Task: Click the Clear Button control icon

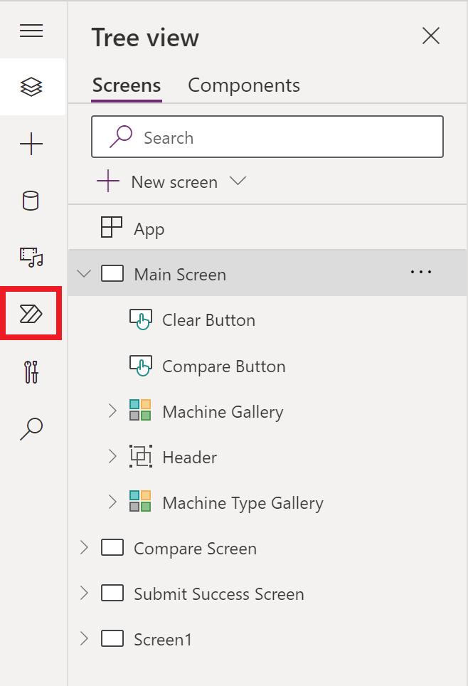Action: [141, 320]
